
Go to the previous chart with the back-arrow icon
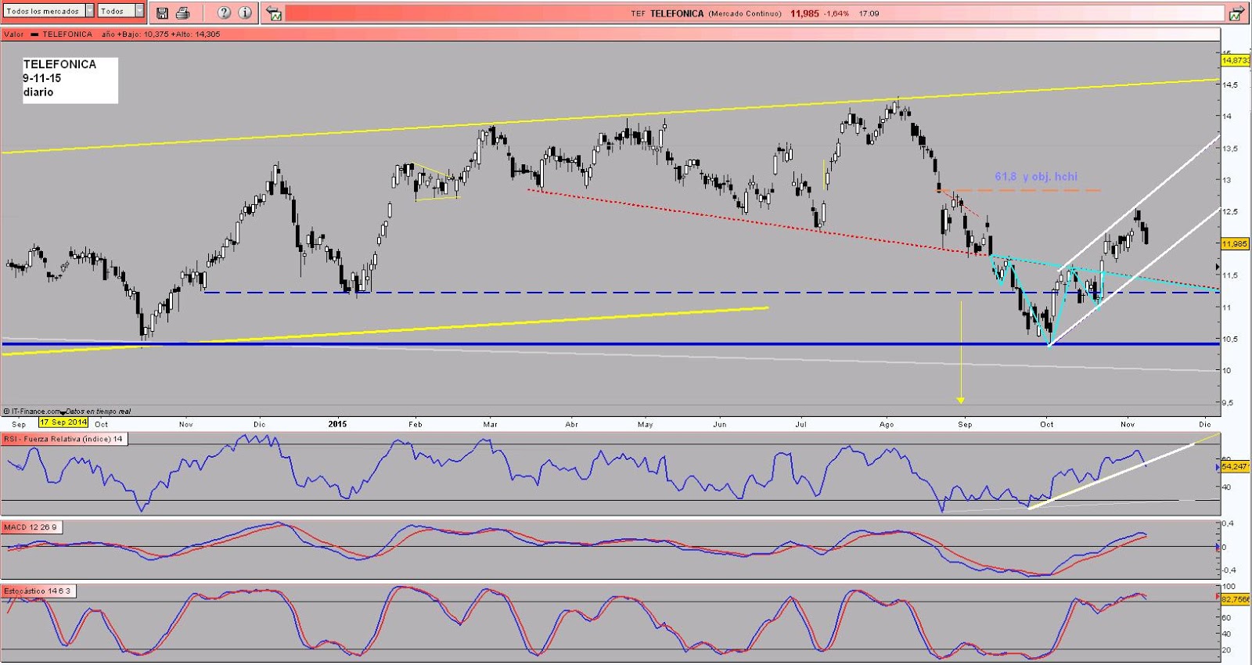tap(274, 13)
